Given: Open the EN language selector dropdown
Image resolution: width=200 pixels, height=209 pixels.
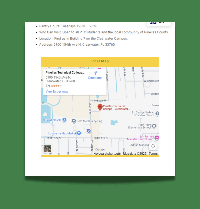Looking at the screenshot, I should [x=159, y=23].
